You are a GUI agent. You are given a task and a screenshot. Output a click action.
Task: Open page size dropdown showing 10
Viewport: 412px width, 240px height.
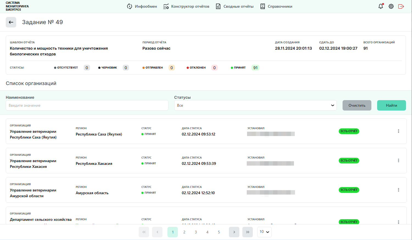pos(264,232)
